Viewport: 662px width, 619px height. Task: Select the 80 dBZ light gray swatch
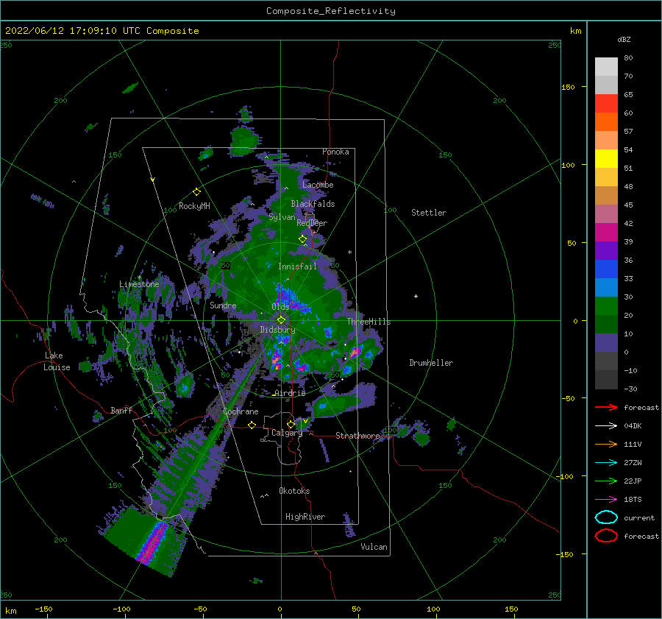coord(606,66)
